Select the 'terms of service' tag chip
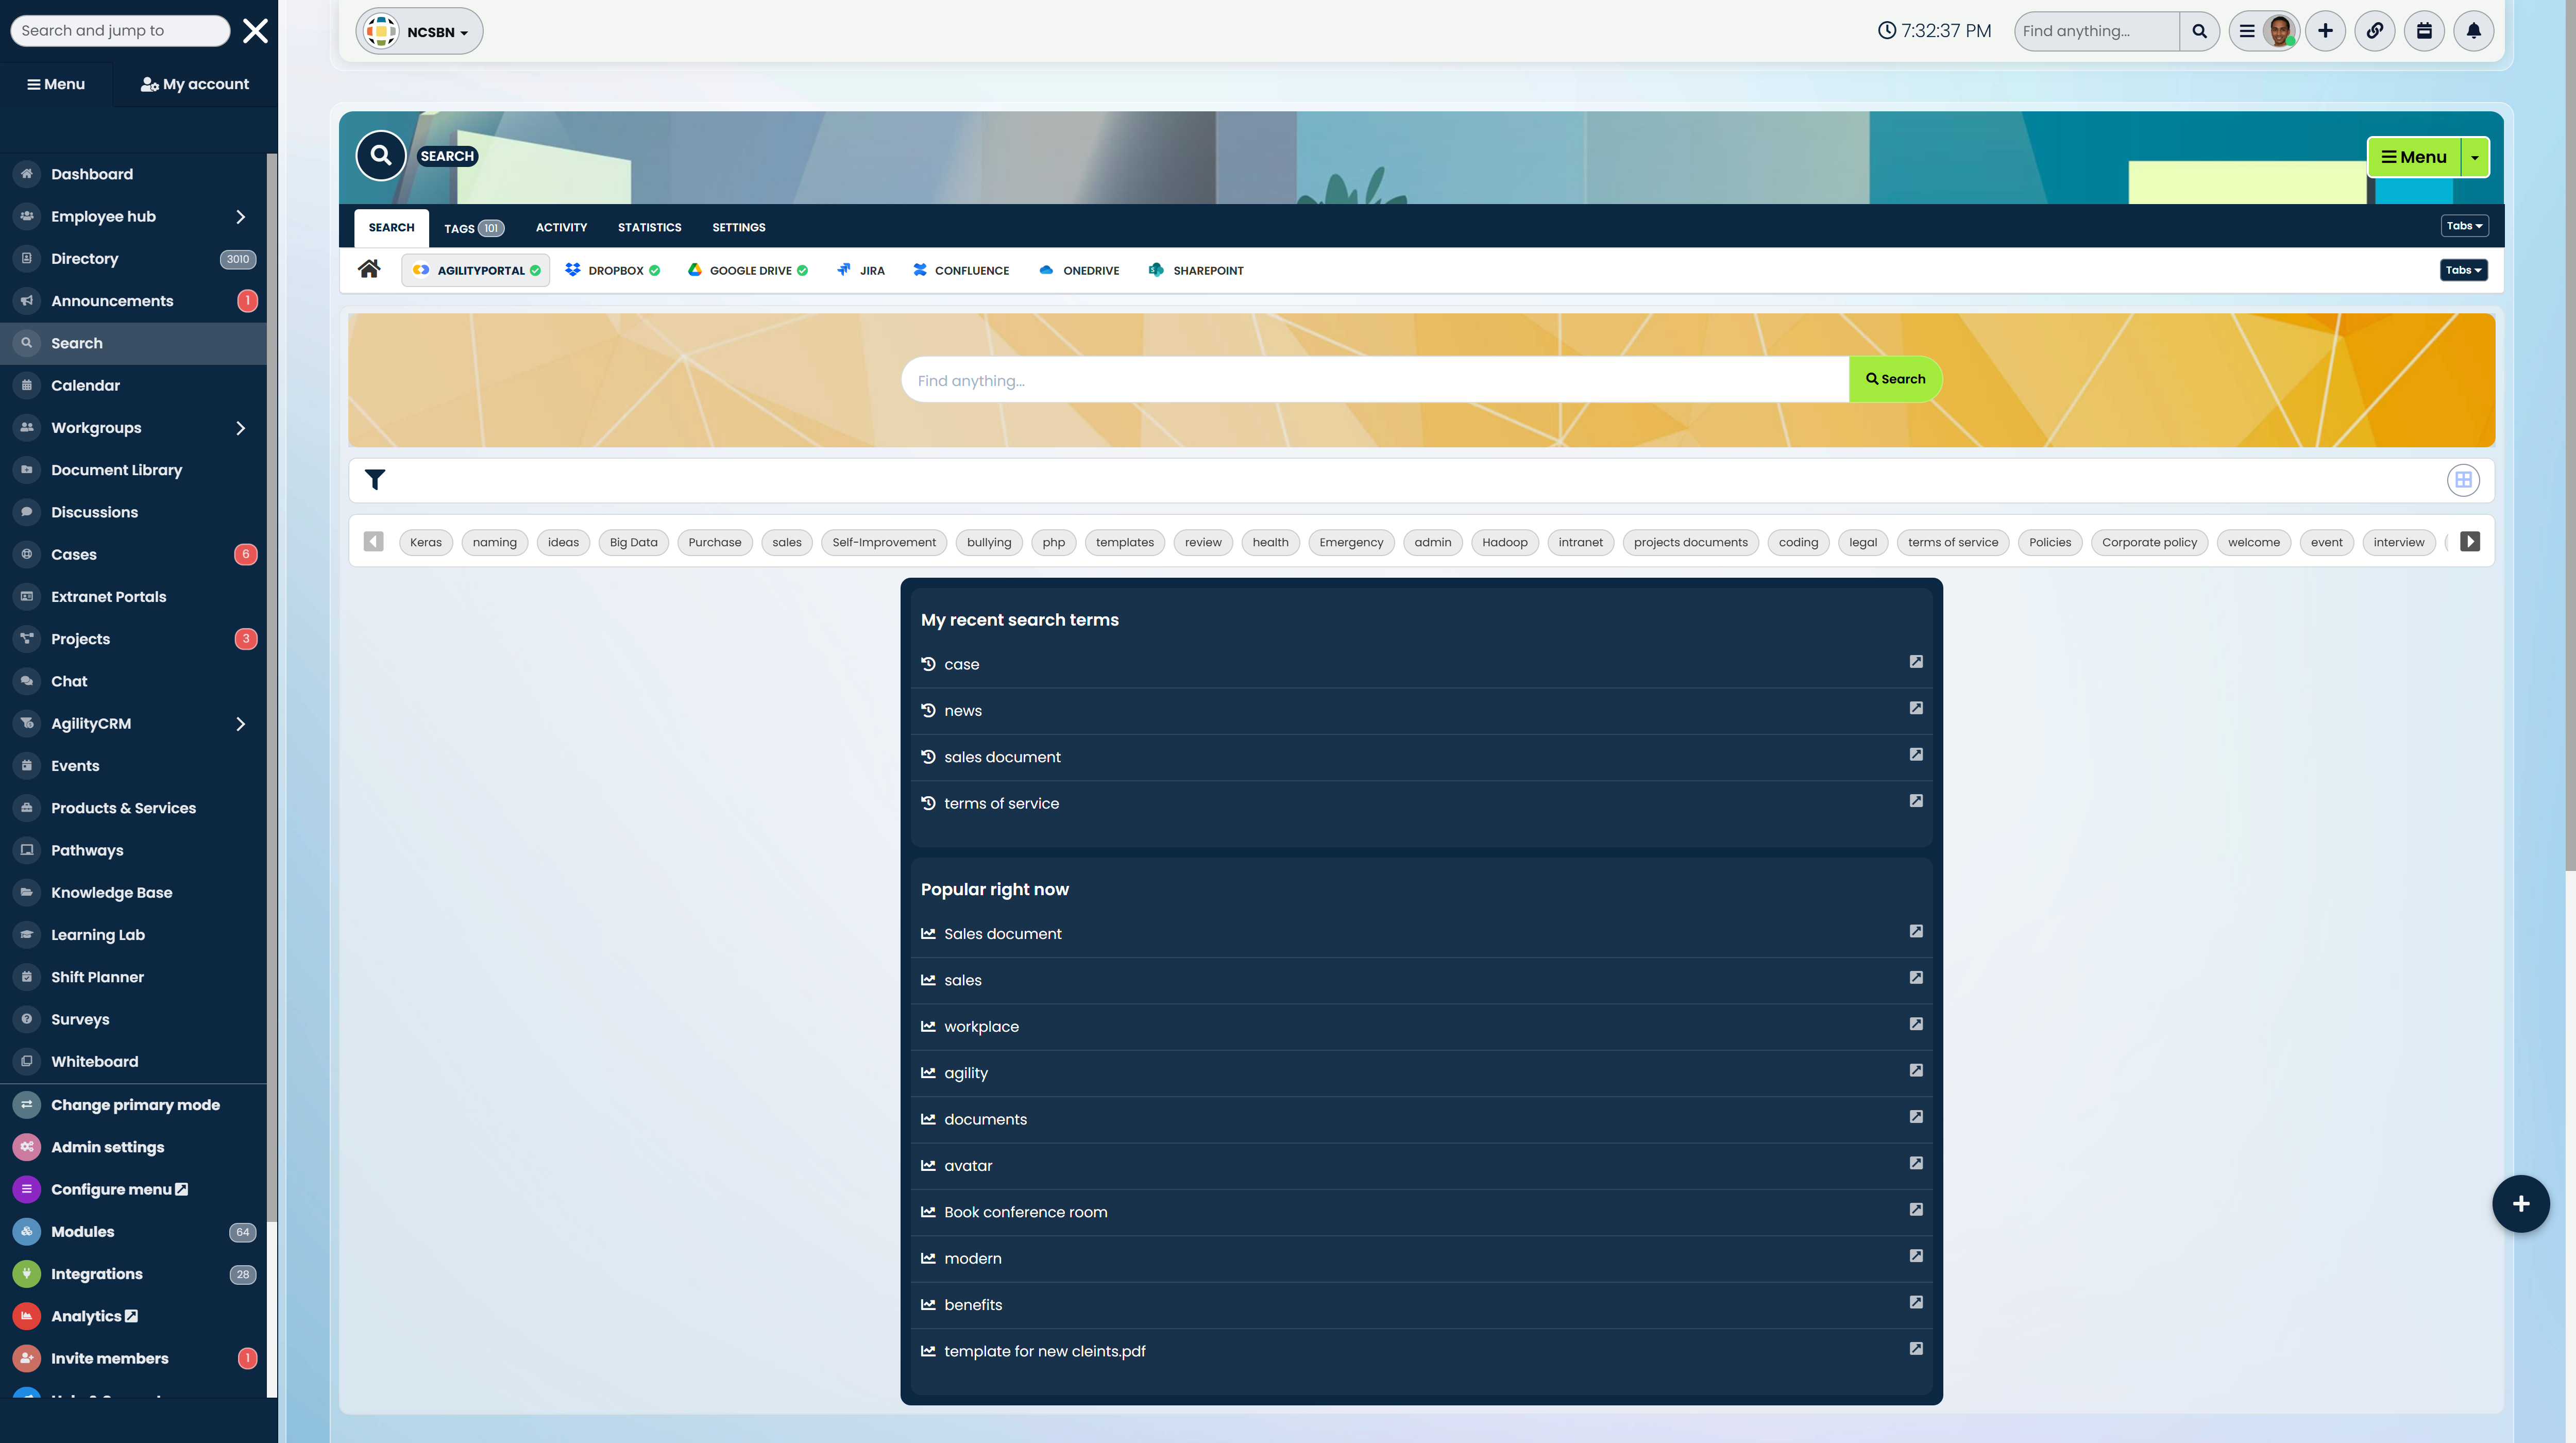 click(1952, 543)
